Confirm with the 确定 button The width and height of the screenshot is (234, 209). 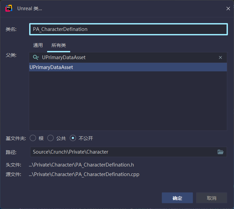click(177, 198)
